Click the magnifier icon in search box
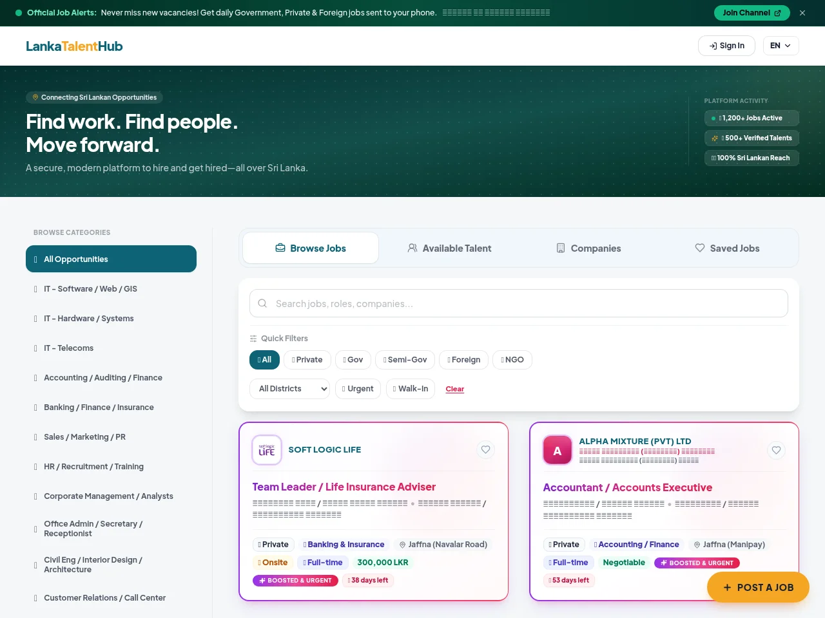The width and height of the screenshot is (825, 618). click(x=262, y=303)
